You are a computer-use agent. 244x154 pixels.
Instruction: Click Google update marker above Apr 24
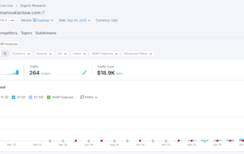coord(63,141)
